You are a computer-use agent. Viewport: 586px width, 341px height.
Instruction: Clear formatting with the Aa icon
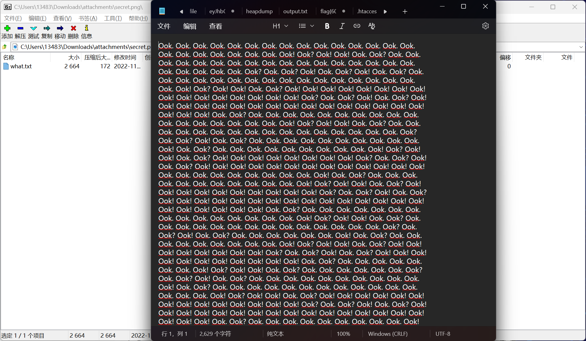point(372,26)
